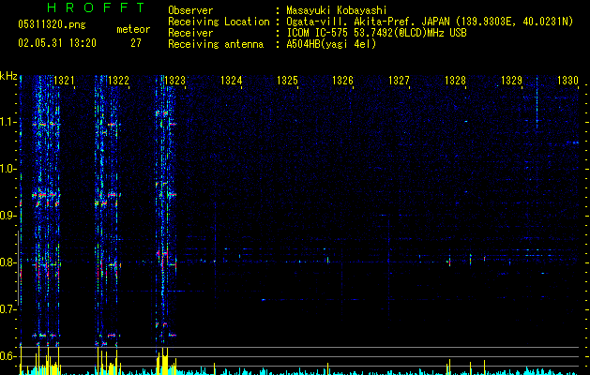Click the 1329 time marker
This screenshot has width=590, height=375.
click(x=511, y=81)
